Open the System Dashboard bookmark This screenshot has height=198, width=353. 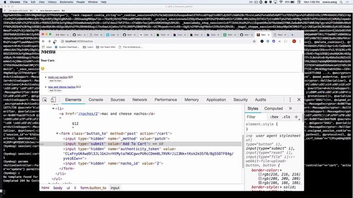pyautogui.click(x=67, y=47)
